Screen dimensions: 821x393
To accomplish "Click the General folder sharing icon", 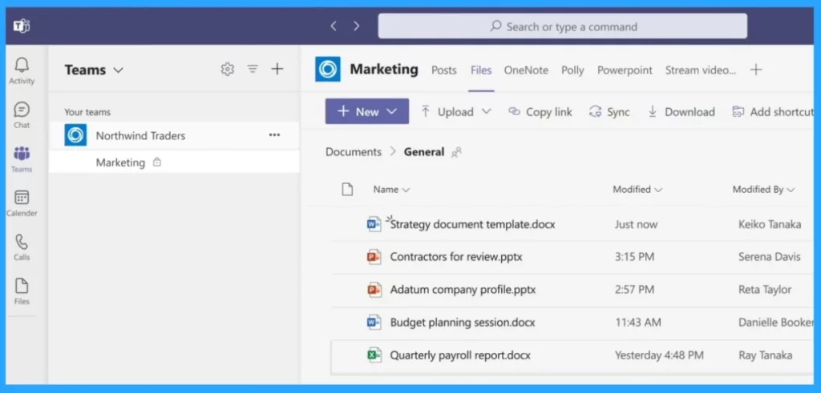I will [456, 153].
